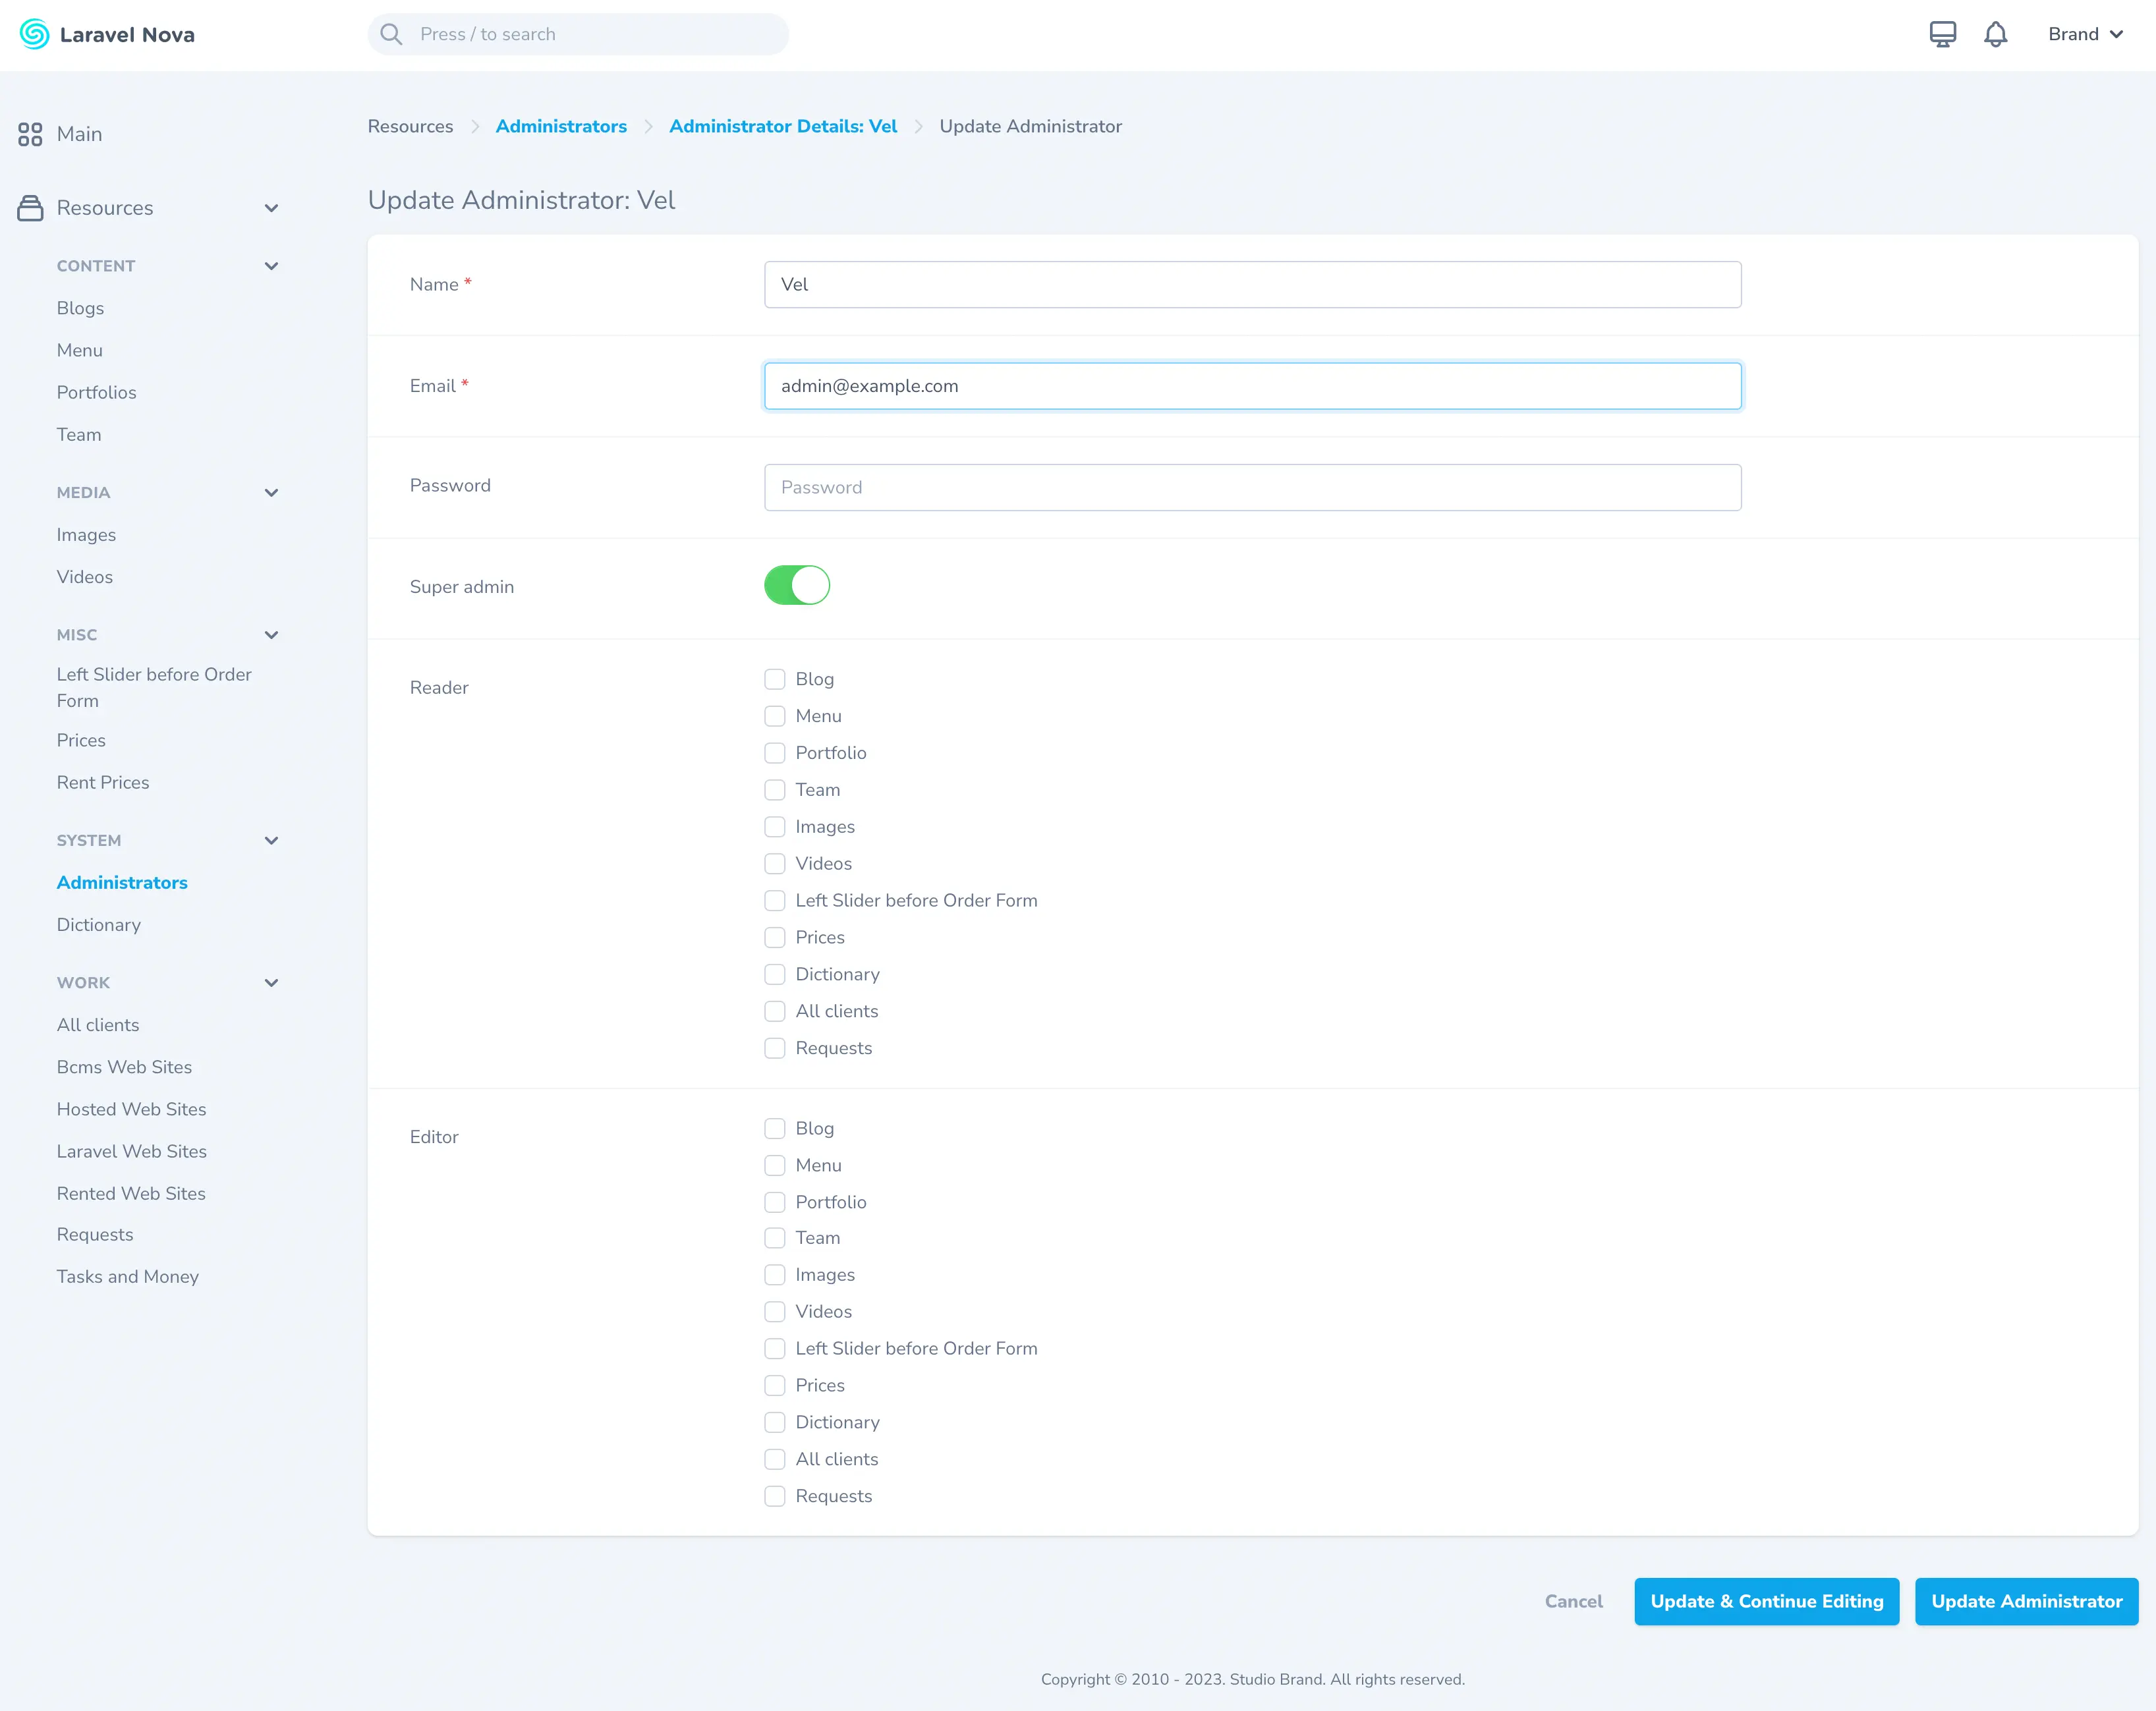Click the Cancel link

click(x=1573, y=1601)
